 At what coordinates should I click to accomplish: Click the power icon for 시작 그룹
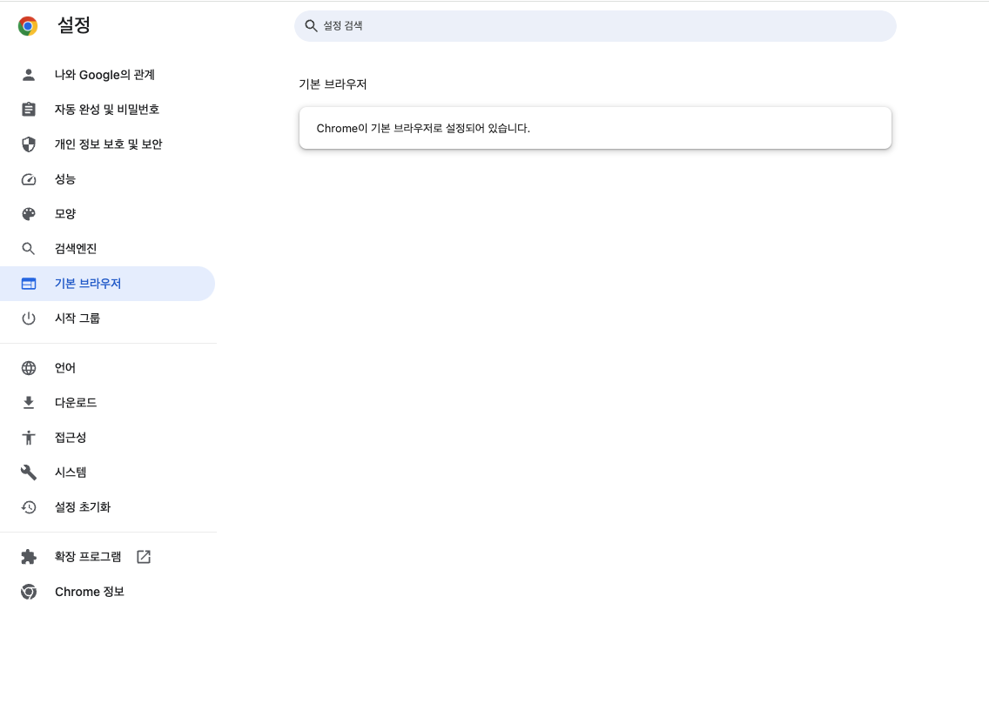point(29,318)
